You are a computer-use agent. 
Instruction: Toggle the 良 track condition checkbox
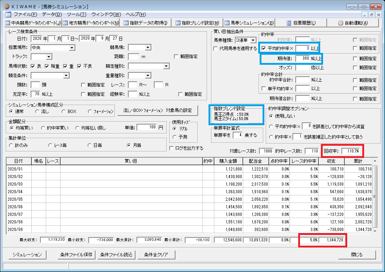tap(33, 66)
